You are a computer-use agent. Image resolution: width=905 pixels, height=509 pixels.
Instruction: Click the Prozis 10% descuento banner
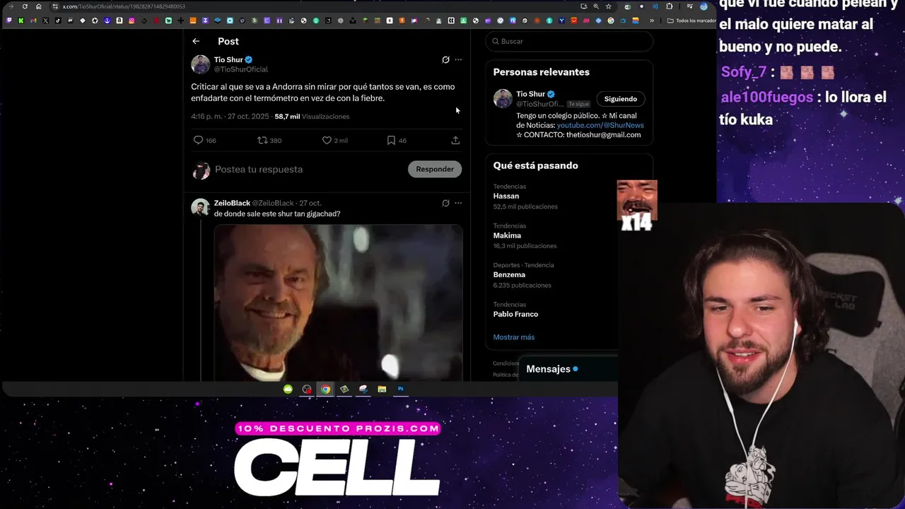[338, 428]
